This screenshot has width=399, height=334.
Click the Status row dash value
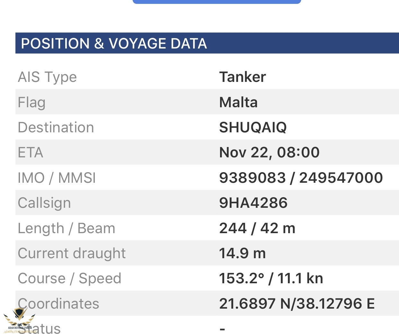click(x=222, y=329)
